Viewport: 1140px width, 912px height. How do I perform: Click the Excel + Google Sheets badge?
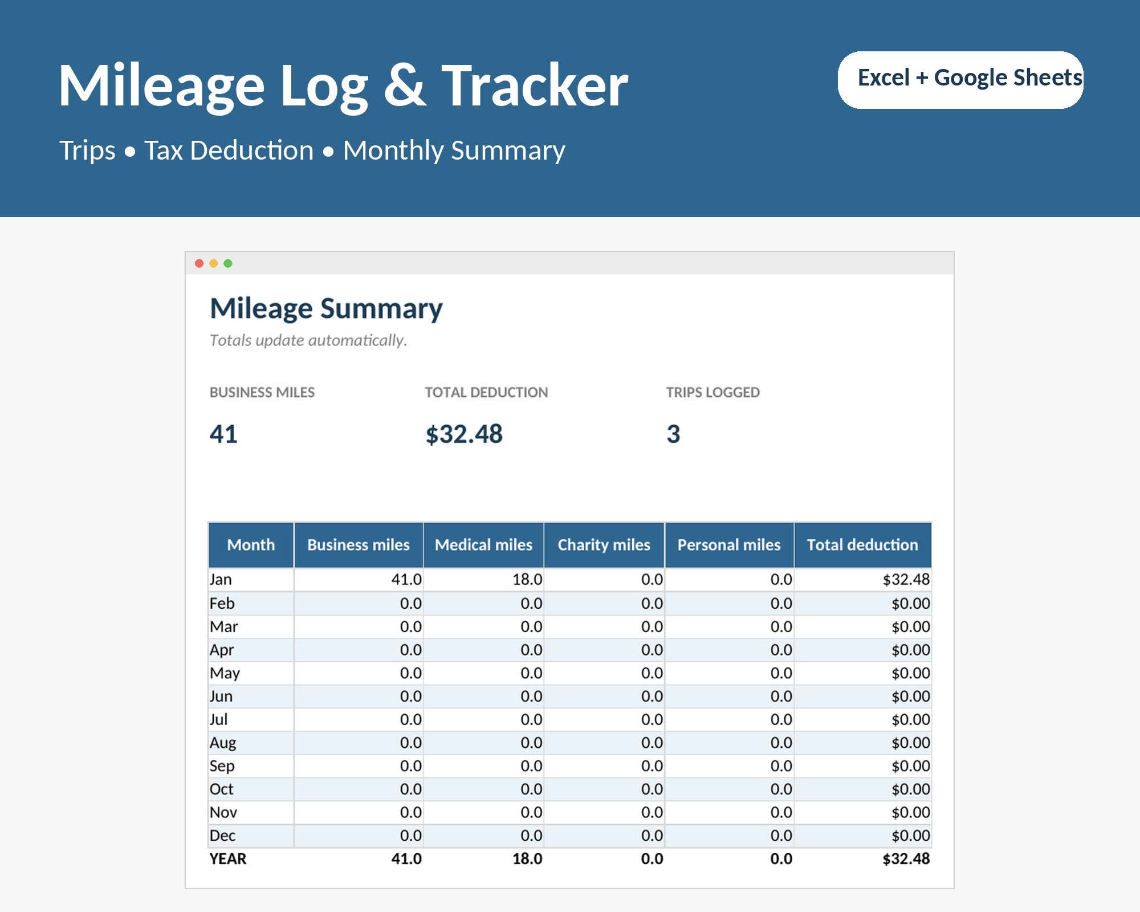[x=960, y=80]
